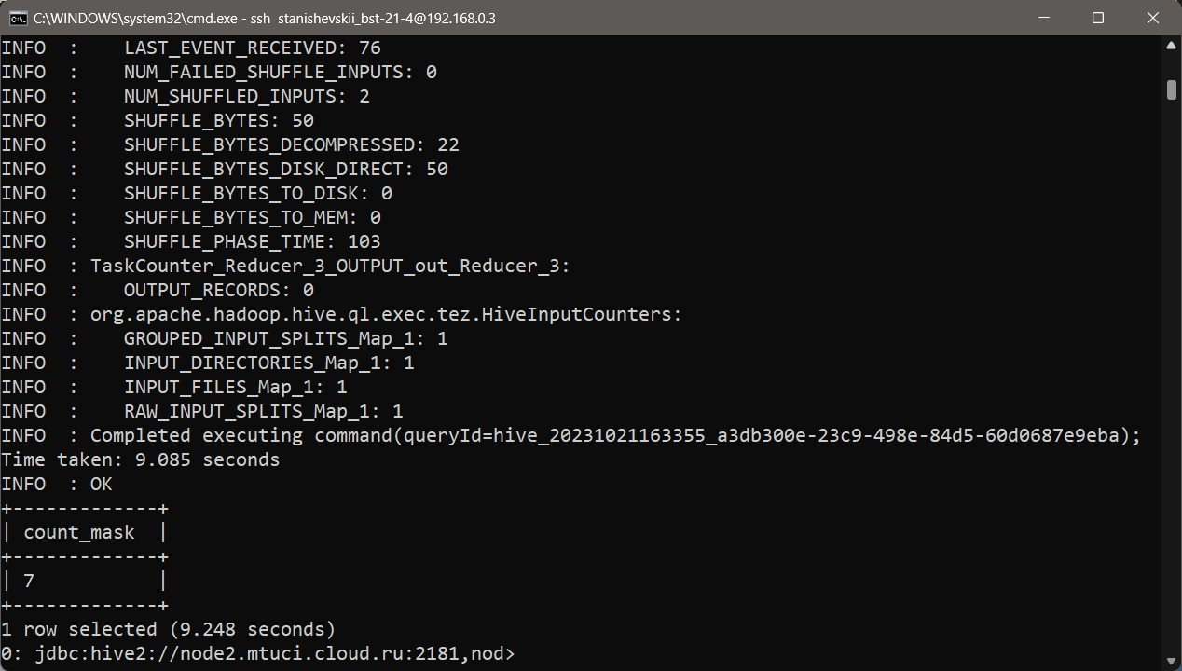Viewport: 1182px width, 671px height.
Task: Click the SHUFFLE_PHASE_TIME: 103 line
Action: click(x=191, y=241)
